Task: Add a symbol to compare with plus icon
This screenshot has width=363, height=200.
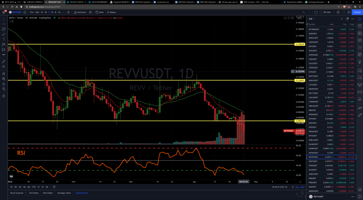Action: pos(24,12)
